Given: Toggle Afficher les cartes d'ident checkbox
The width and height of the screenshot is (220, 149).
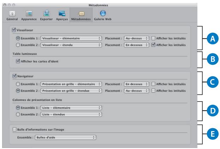Looking at the screenshot, I should coord(18,61).
